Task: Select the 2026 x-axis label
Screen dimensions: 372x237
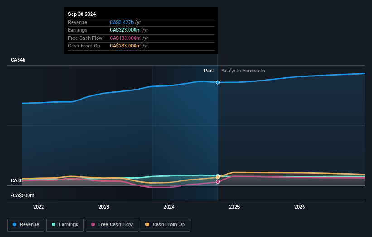Action: coord(300,207)
